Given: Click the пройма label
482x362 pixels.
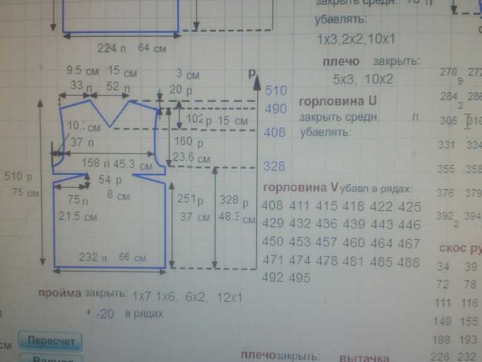Looking at the screenshot, I should click(59, 294).
